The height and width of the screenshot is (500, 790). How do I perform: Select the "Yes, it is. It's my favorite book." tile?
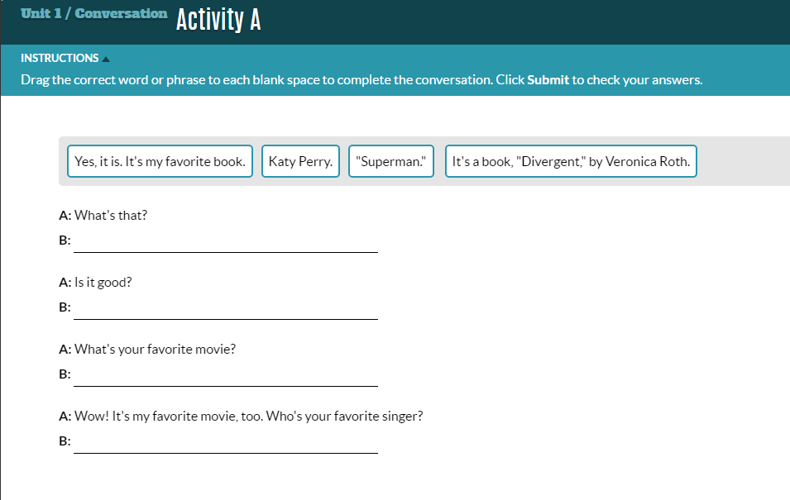pos(160,161)
